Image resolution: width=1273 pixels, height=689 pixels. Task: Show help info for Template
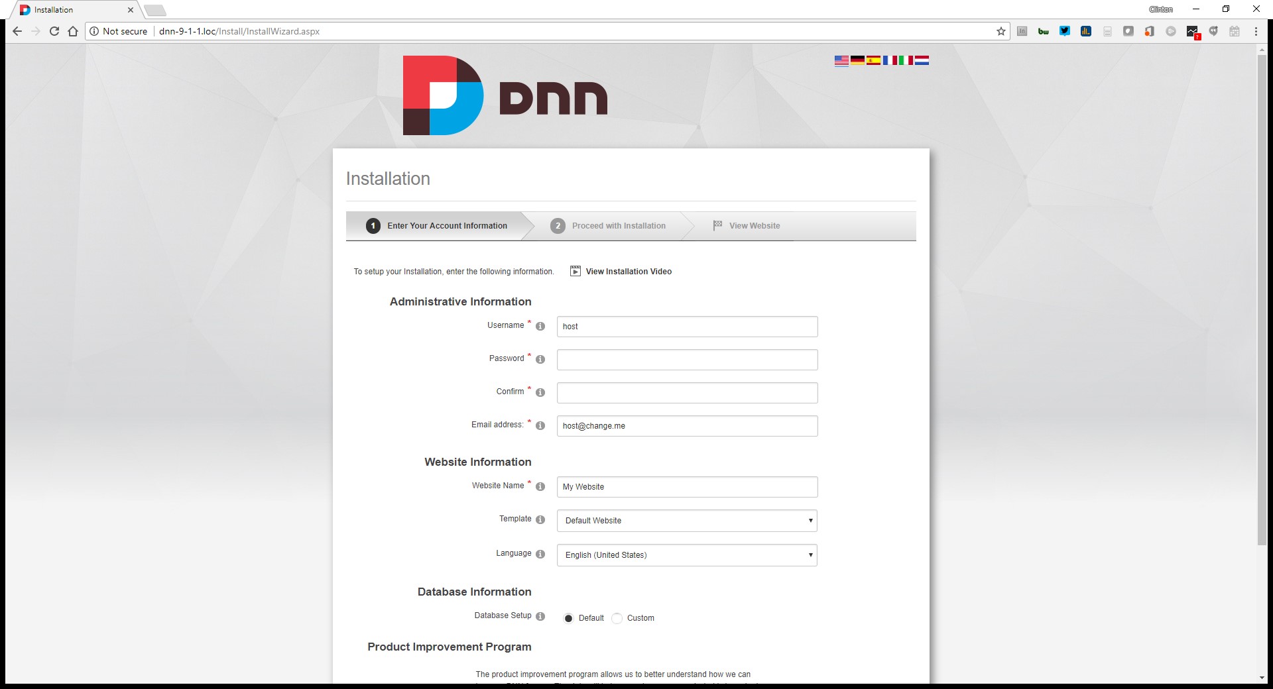tap(540, 519)
